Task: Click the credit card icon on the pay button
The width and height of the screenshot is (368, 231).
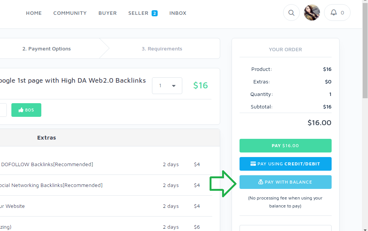Action: 253,164
